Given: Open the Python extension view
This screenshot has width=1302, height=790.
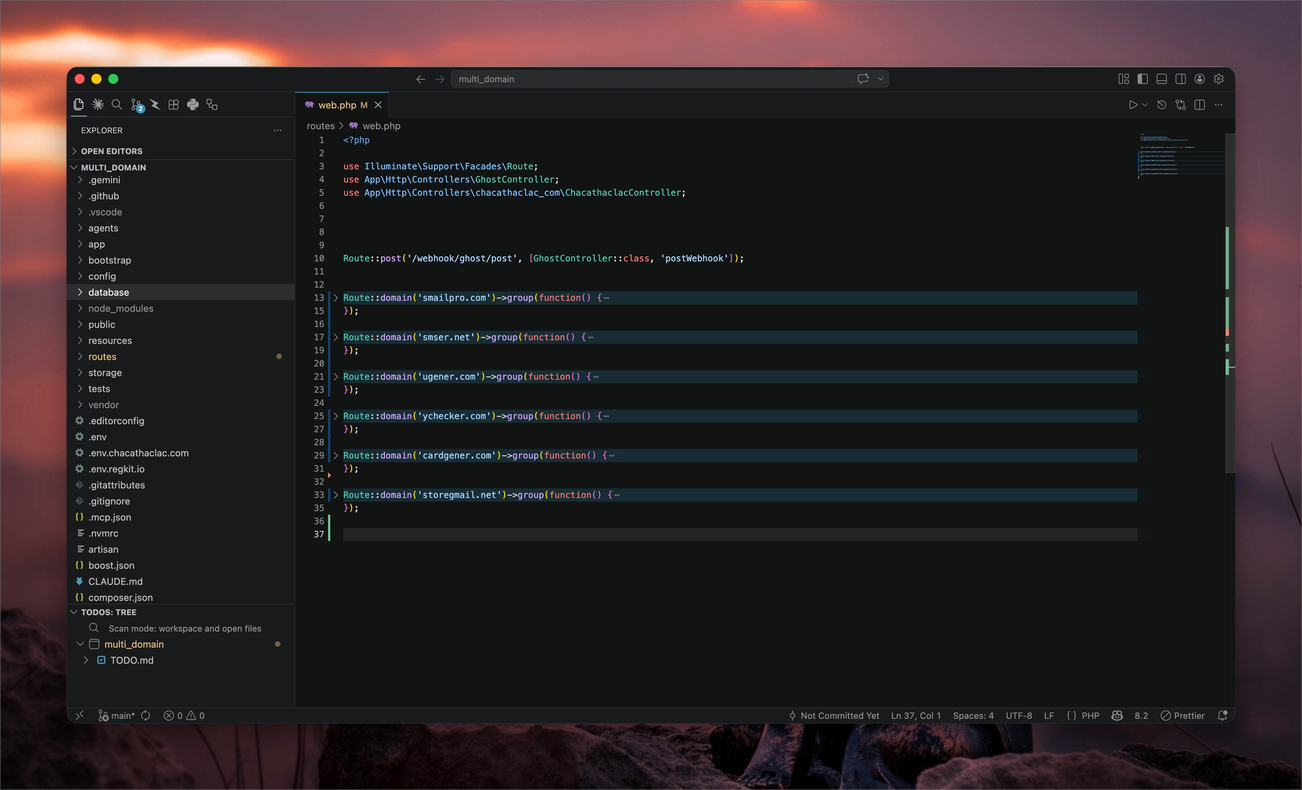Looking at the screenshot, I should click(193, 104).
